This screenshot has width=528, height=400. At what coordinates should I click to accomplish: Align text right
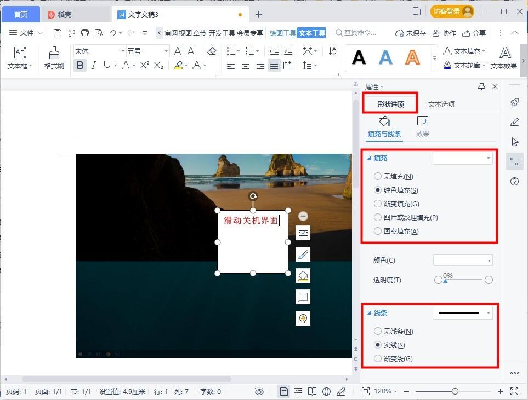point(260,65)
